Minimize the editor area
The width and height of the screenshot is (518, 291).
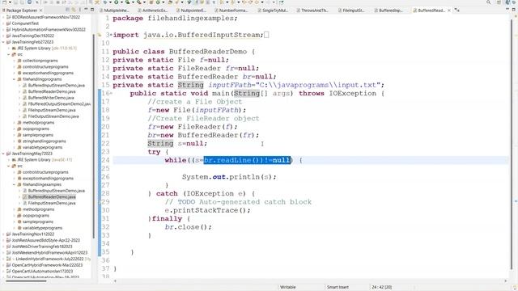click(507, 10)
